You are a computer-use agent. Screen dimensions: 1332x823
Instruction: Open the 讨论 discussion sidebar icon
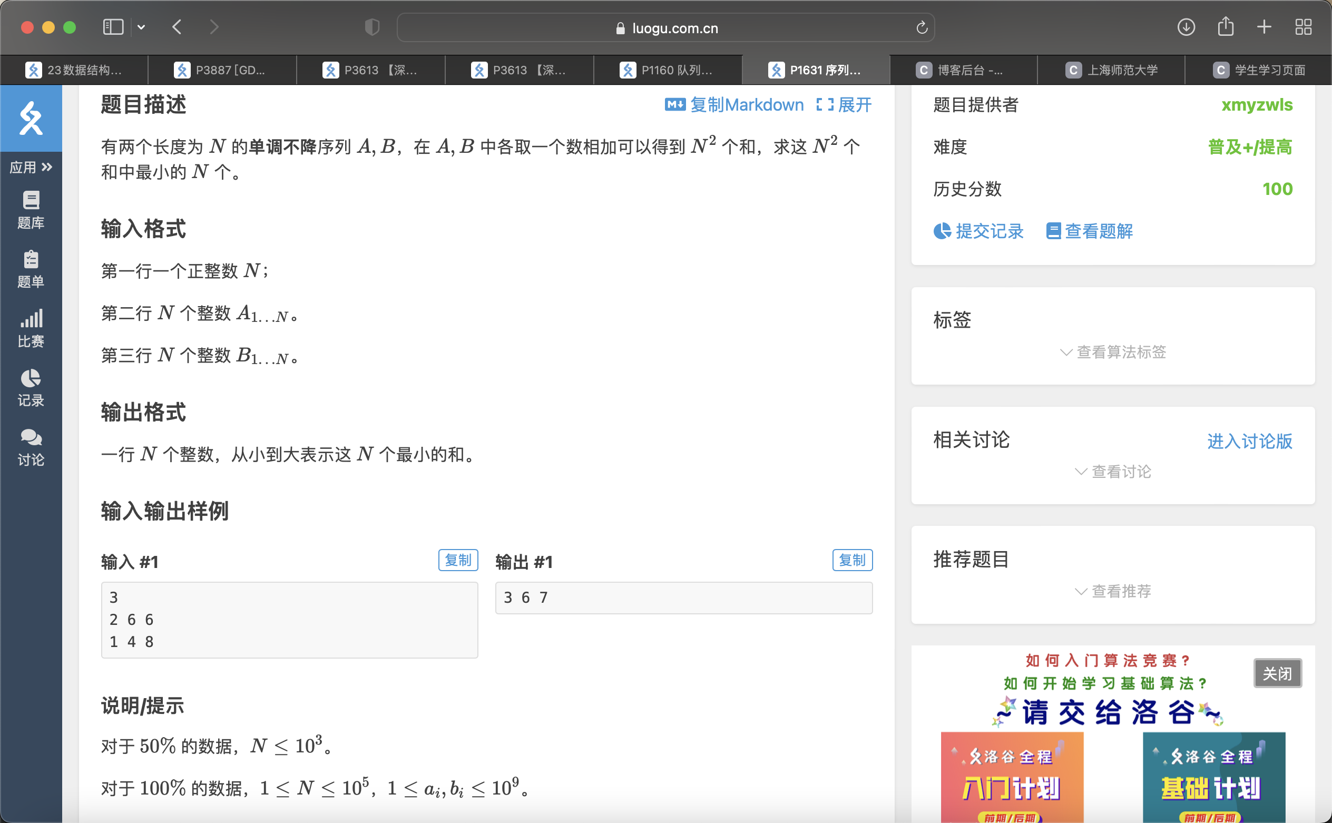pyautogui.click(x=31, y=447)
